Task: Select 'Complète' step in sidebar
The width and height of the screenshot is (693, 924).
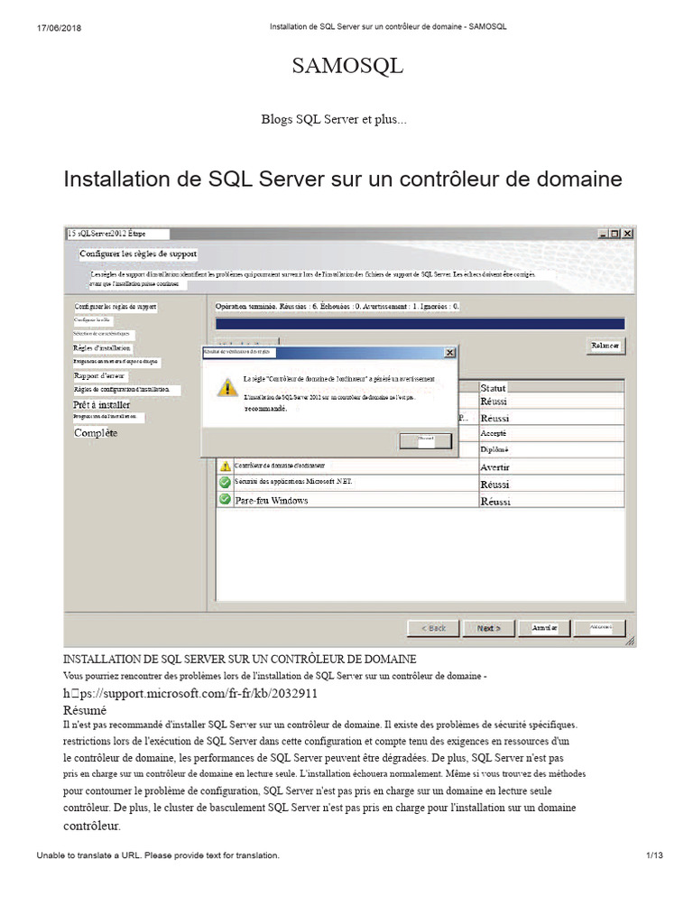Action: 96,433
